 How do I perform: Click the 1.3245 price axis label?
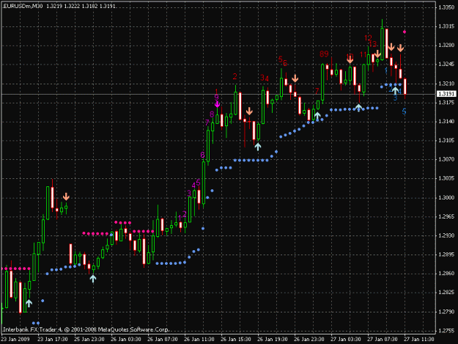coord(446,65)
